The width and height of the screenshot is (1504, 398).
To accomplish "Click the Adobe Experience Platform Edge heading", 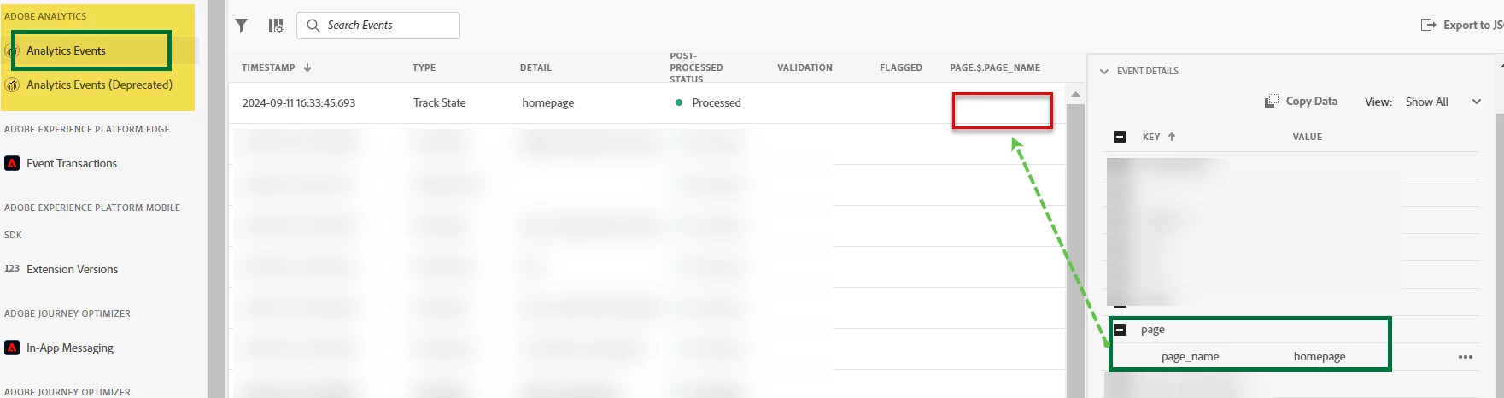I will pyautogui.click(x=87, y=129).
